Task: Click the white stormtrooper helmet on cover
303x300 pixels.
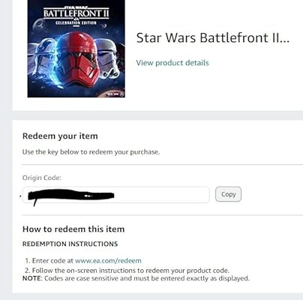Action: pyautogui.click(x=108, y=58)
